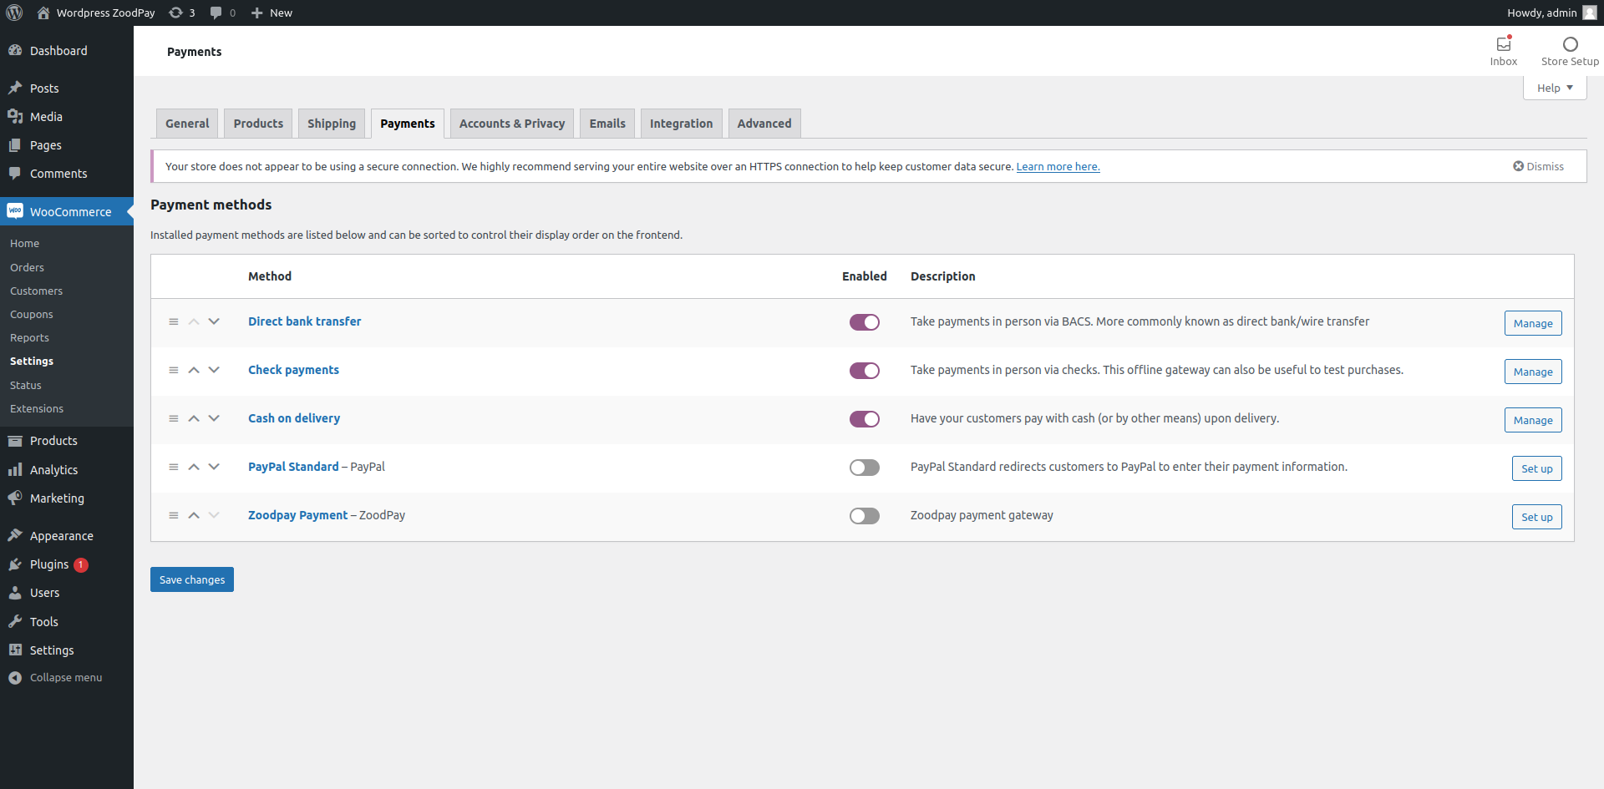
Task: Move Direct bank transfer down with the chevron
Action: click(214, 321)
